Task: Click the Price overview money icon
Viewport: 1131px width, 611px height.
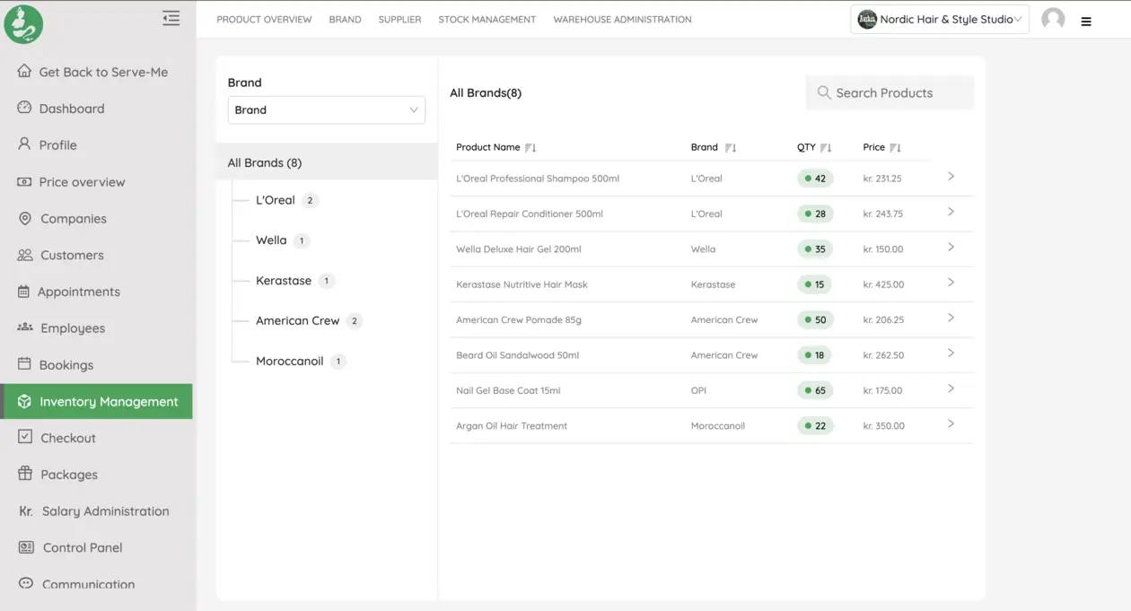Action: pyautogui.click(x=24, y=181)
